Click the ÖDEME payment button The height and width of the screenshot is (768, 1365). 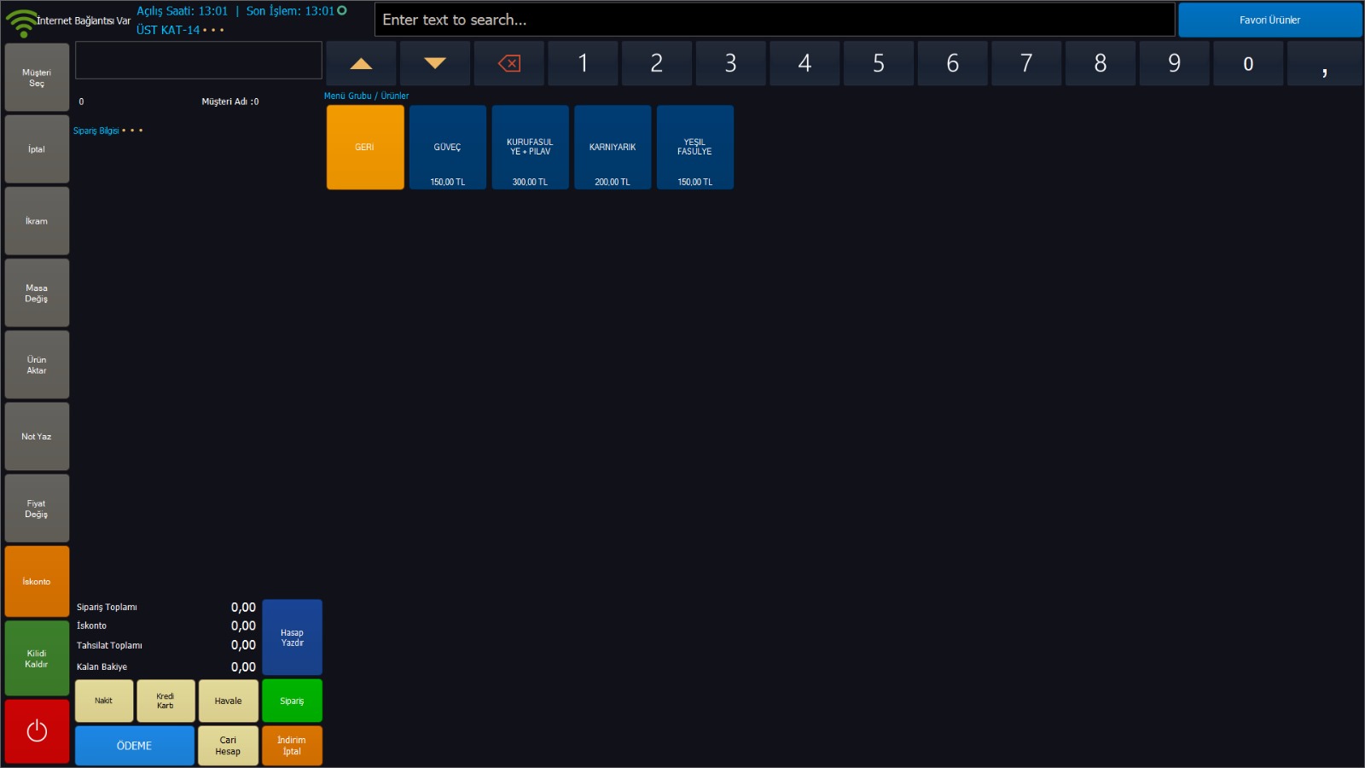tap(135, 746)
